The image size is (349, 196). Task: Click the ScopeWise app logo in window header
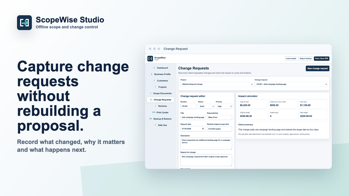150,58
